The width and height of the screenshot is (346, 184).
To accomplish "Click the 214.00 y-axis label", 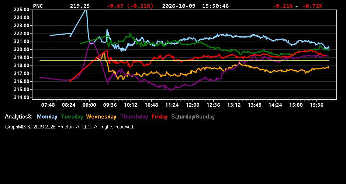I will 21,97.
